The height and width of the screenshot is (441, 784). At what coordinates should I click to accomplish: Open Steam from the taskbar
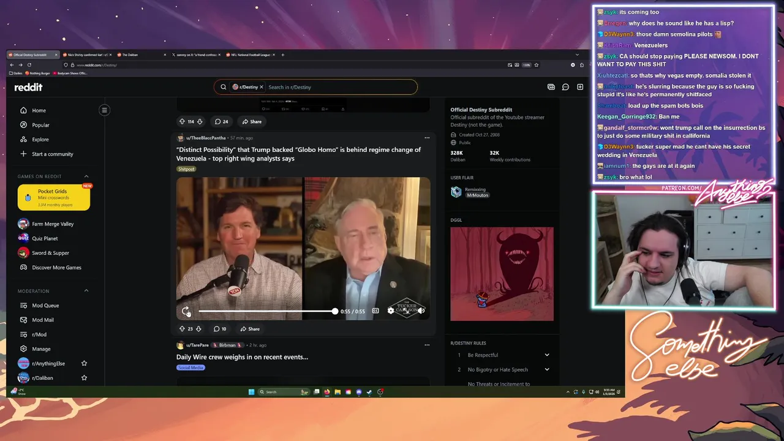[x=369, y=392]
